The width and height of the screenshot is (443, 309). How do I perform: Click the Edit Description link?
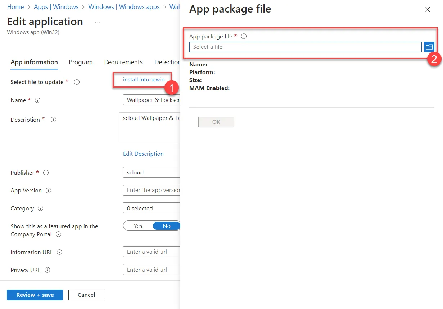click(143, 154)
